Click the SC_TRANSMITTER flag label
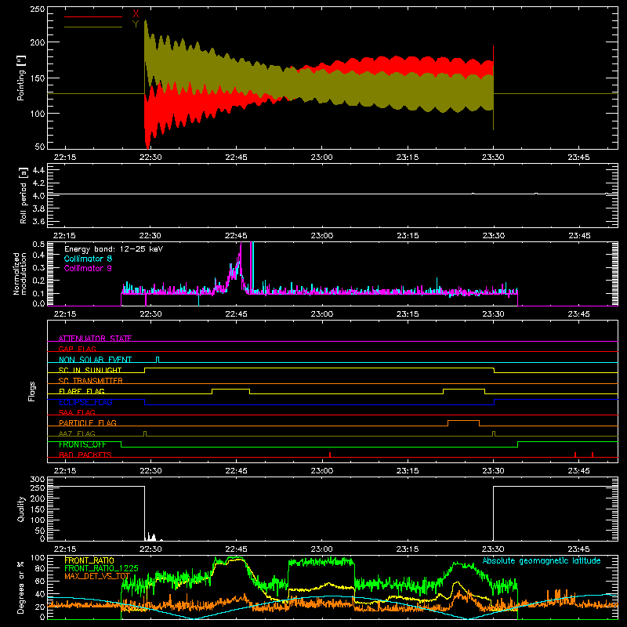The image size is (627, 627). point(91,380)
